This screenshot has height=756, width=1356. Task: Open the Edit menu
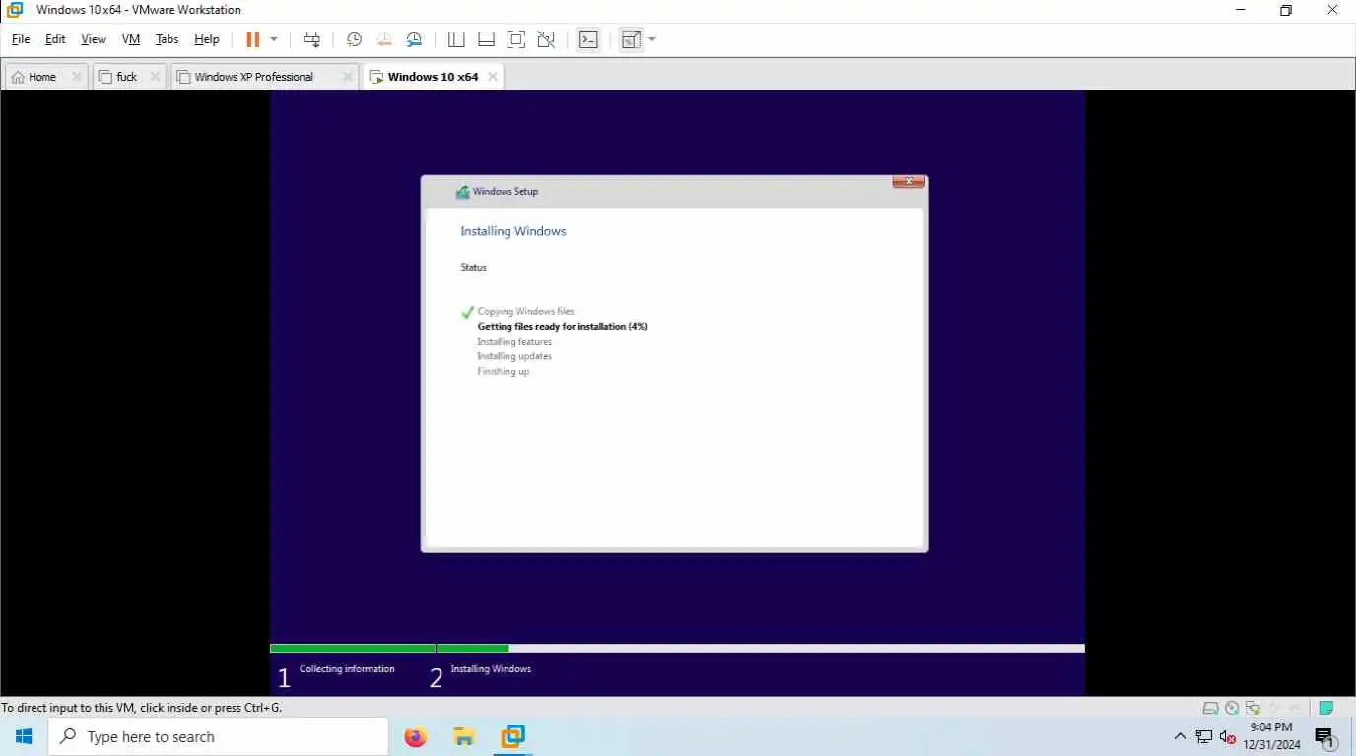(55, 39)
